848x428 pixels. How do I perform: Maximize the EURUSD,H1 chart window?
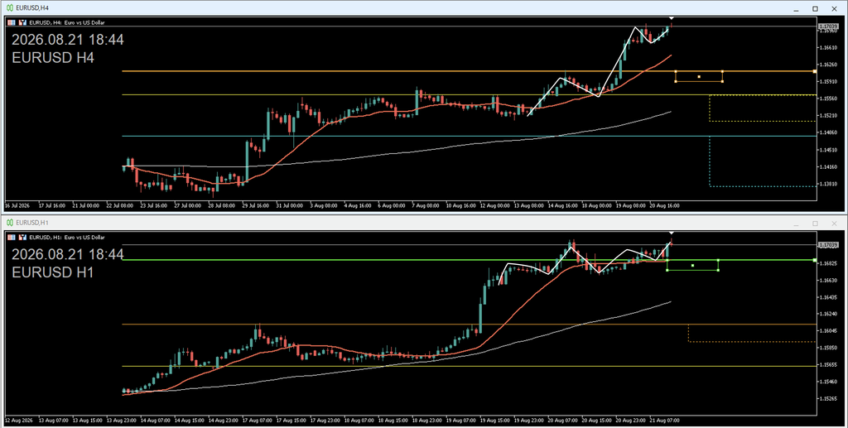tap(815, 224)
